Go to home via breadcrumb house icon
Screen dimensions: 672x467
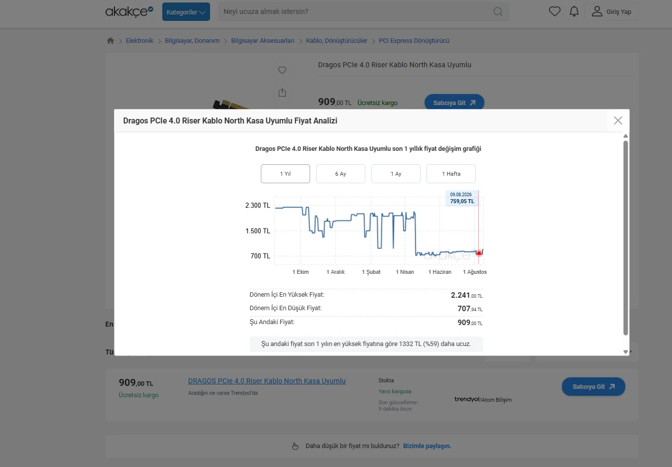click(x=111, y=41)
